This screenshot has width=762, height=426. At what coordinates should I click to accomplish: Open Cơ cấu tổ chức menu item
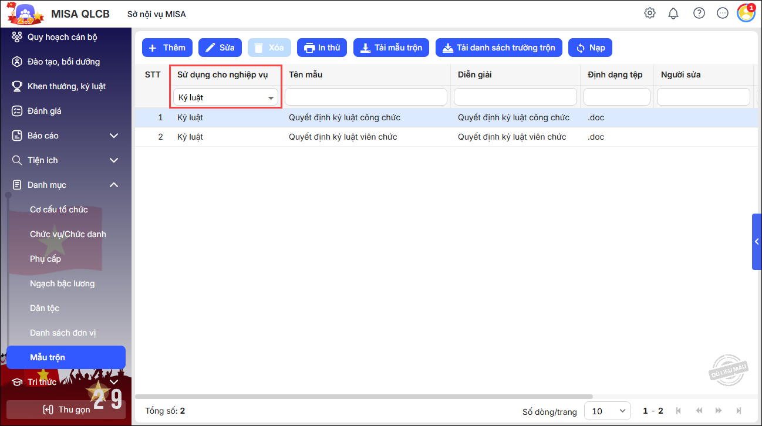point(59,209)
